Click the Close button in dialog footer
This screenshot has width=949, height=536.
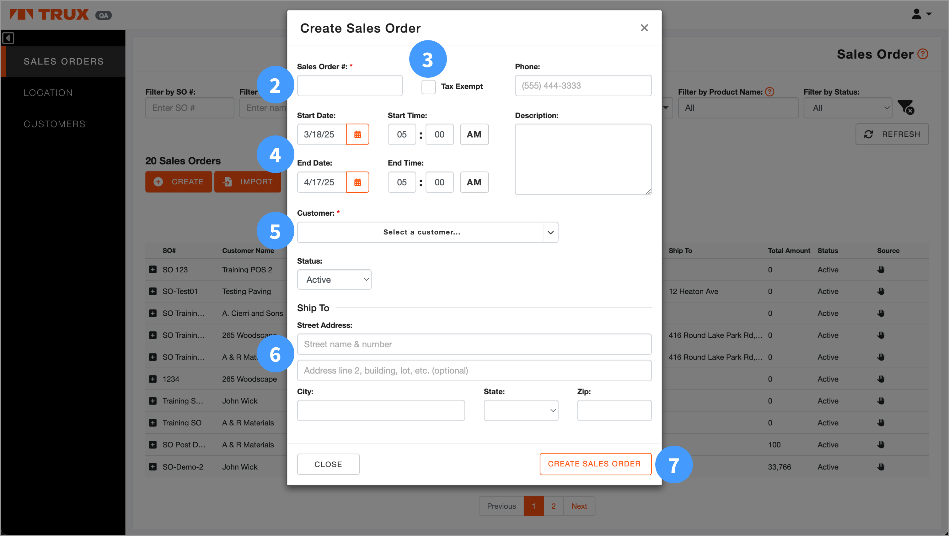point(328,465)
